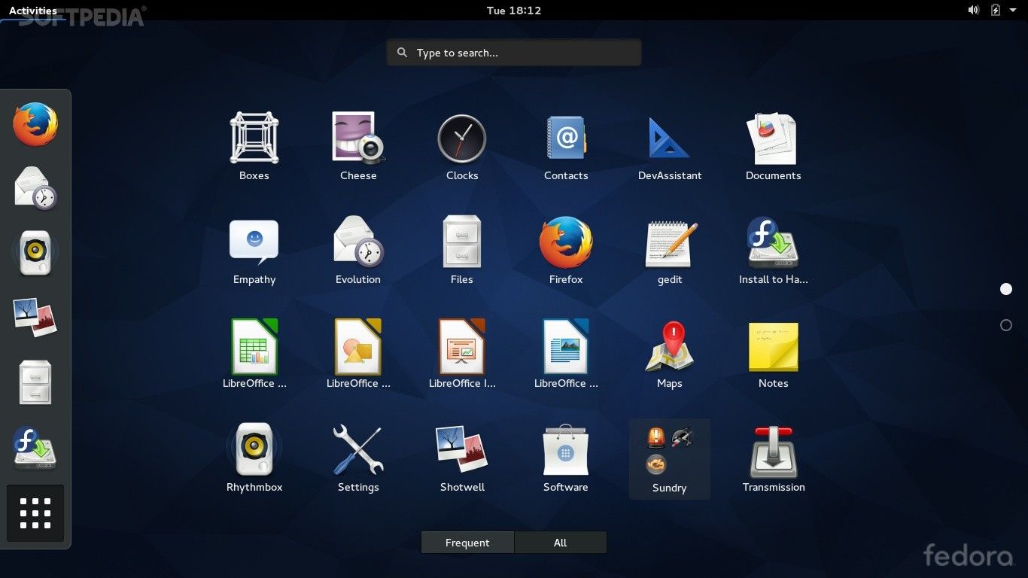
Task: Expand the Sundry app folder
Action: pos(669,458)
